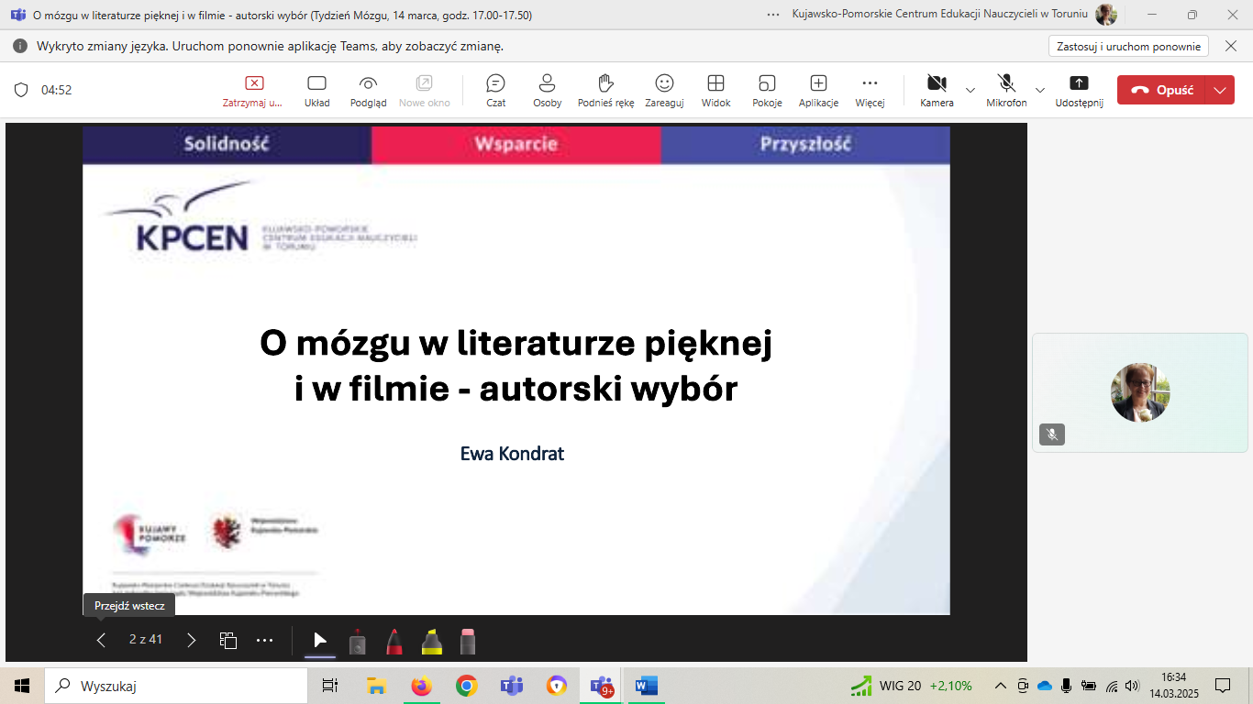Viewport: 1253px width, 704px height.
Task: Open dropdown next to Opuść button
Action: [1219, 90]
